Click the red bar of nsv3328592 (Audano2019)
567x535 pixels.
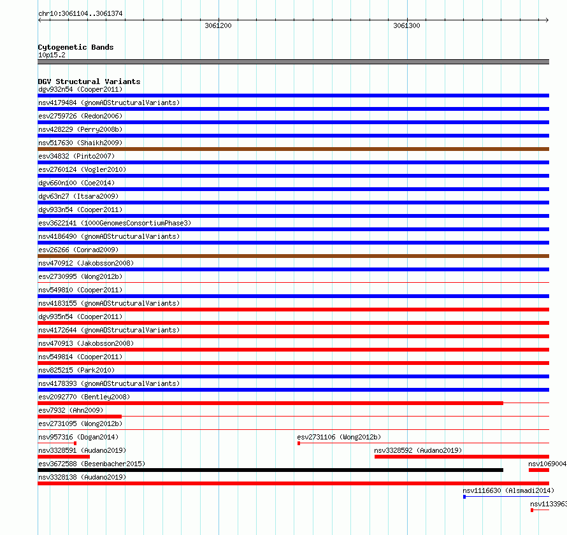click(x=462, y=457)
